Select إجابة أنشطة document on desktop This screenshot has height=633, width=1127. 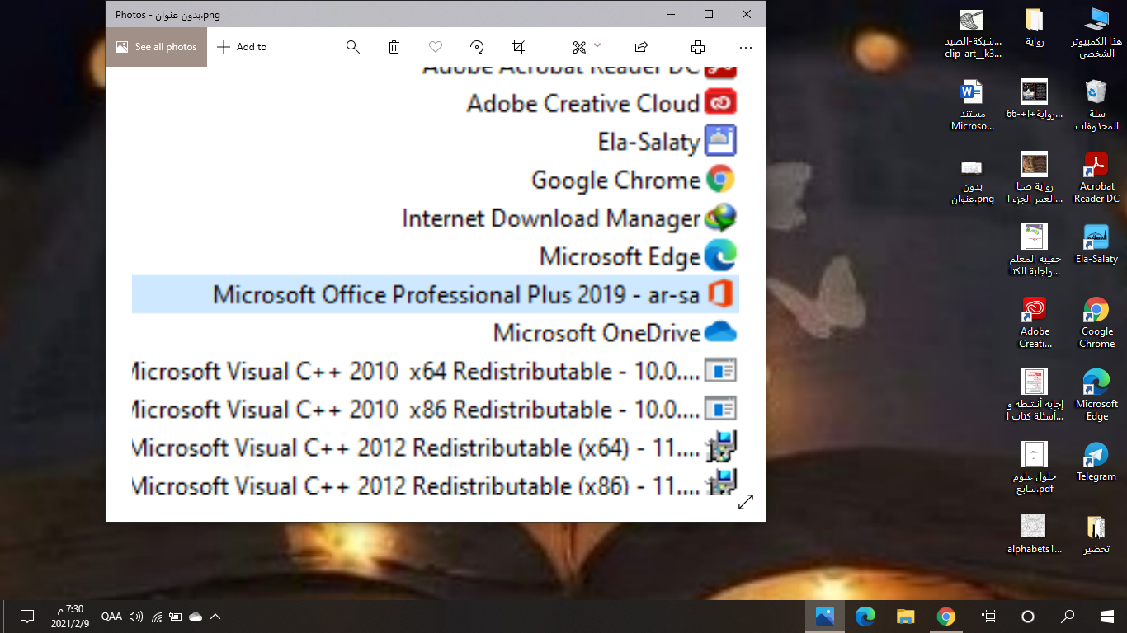point(1035,396)
